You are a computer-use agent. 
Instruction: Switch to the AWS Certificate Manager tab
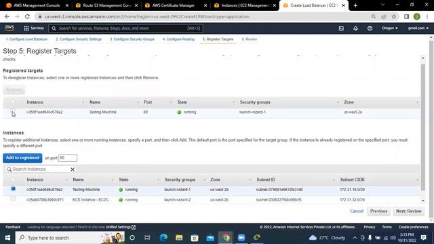(176, 5)
